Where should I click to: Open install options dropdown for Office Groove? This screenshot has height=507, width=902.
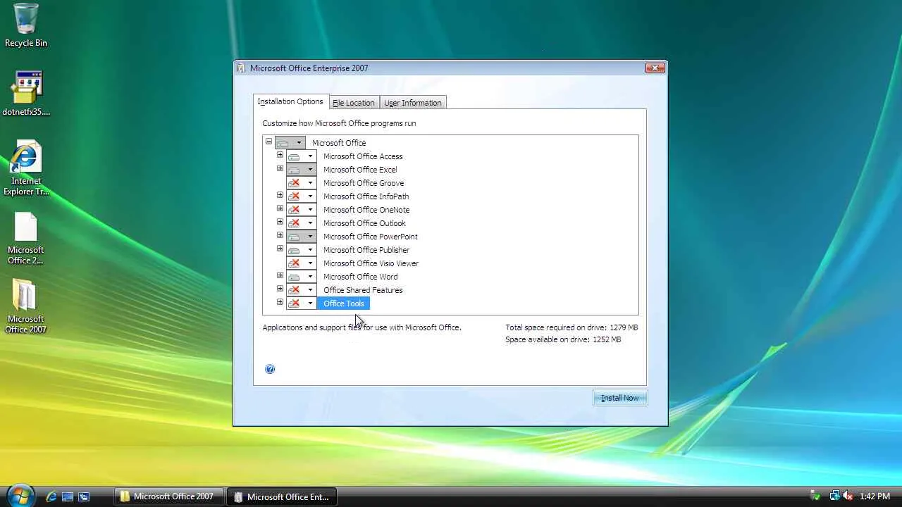pos(302,183)
